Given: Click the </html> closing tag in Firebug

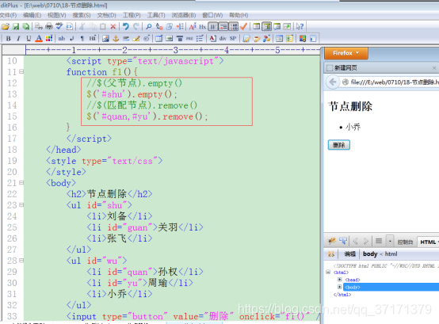Looking at the screenshot, I should pyautogui.click(x=342, y=295).
